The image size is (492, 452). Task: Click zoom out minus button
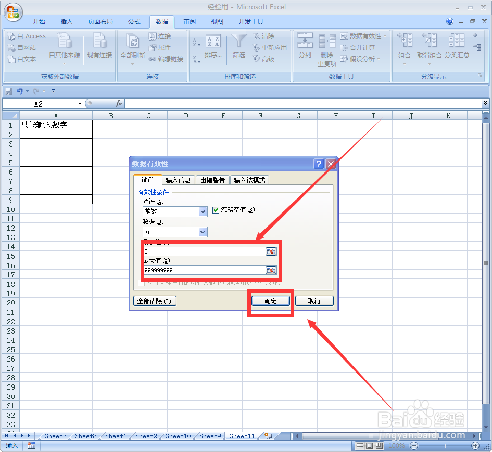(x=414, y=446)
